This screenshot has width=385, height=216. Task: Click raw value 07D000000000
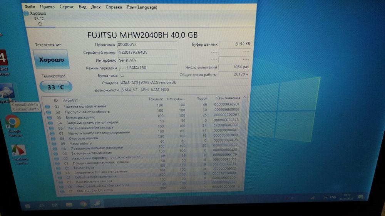(226, 125)
